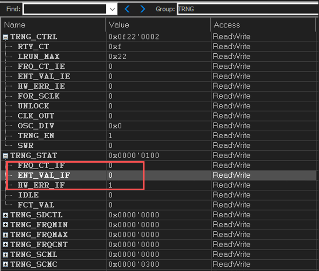Open the Find dropdown arrow
319x271 pixels.
coord(112,9)
